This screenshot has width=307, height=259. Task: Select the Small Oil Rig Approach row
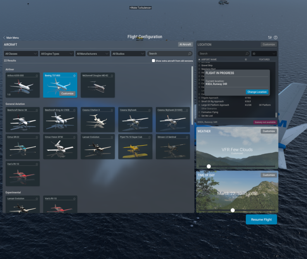[x=237, y=101]
